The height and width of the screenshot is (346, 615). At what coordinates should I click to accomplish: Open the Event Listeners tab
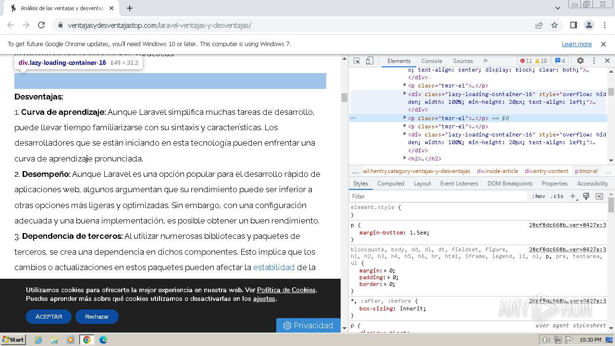point(459,184)
